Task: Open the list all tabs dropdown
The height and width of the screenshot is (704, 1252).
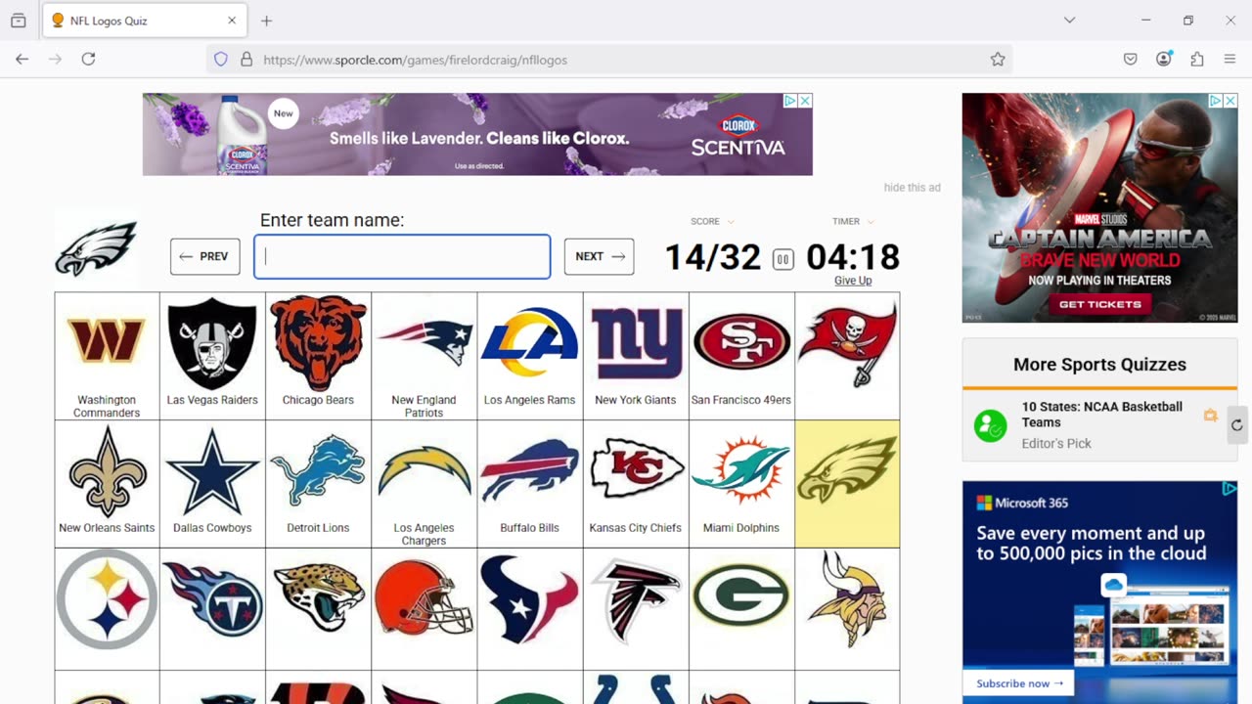Action: coord(1069,21)
